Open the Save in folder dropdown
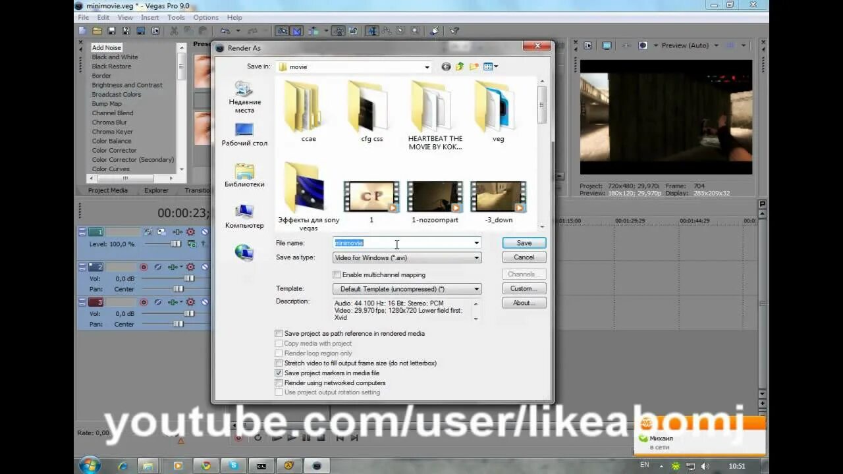 click(427, 66)
